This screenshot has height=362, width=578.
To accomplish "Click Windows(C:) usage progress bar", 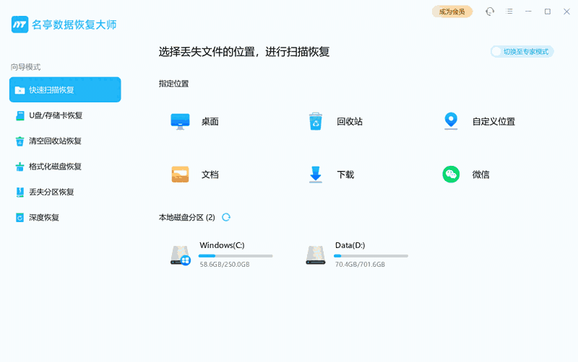I will tap(236, 256).
